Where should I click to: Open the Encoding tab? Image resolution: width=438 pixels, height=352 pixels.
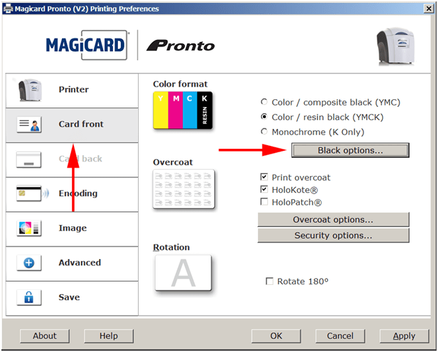[x=72, y=194]
